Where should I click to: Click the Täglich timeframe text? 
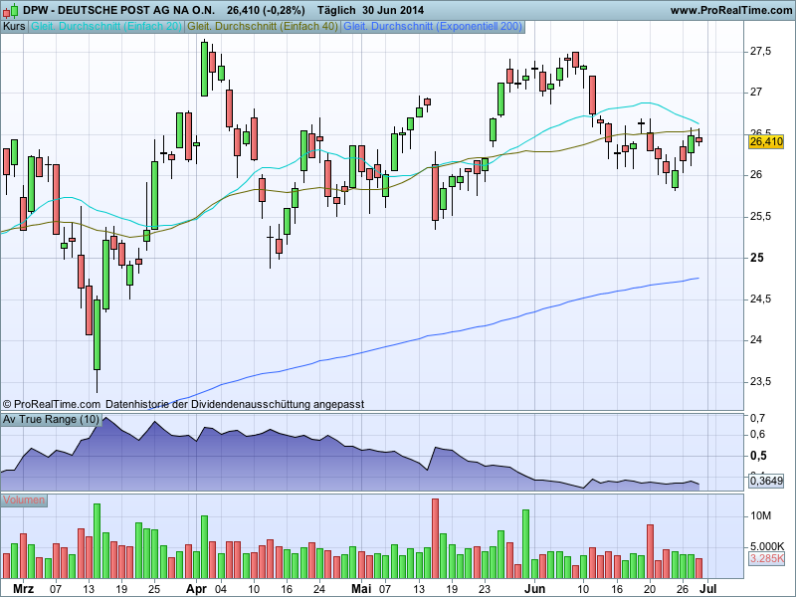click(336, 10)
